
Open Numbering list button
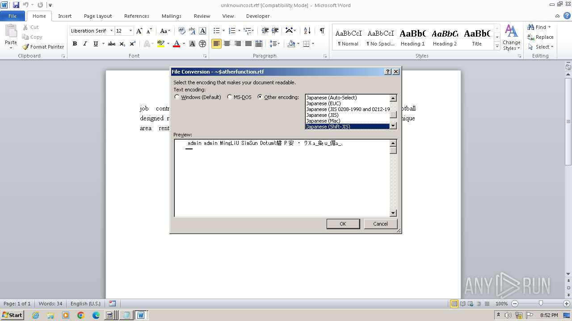pyautogui.click(x=232, y=31)
